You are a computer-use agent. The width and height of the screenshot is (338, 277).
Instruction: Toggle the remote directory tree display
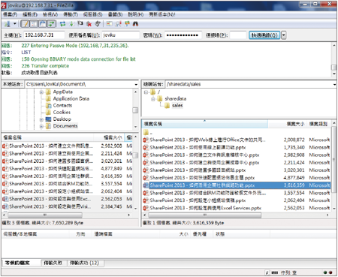point(43,24)
